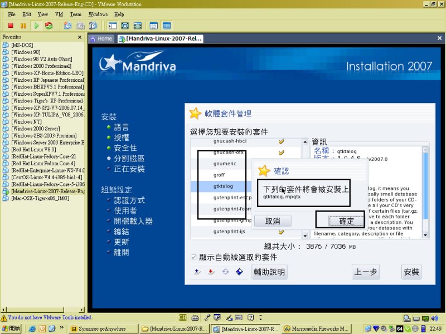Go back with the 上一步 button

(366, 272)
